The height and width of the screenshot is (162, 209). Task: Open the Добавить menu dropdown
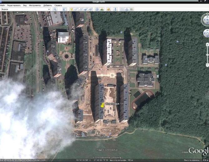pyautogui.click(x=48, y=6)
